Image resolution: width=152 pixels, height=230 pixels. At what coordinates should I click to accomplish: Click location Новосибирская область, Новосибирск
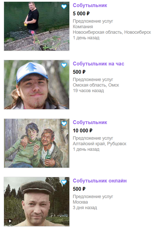click(112, 32)
